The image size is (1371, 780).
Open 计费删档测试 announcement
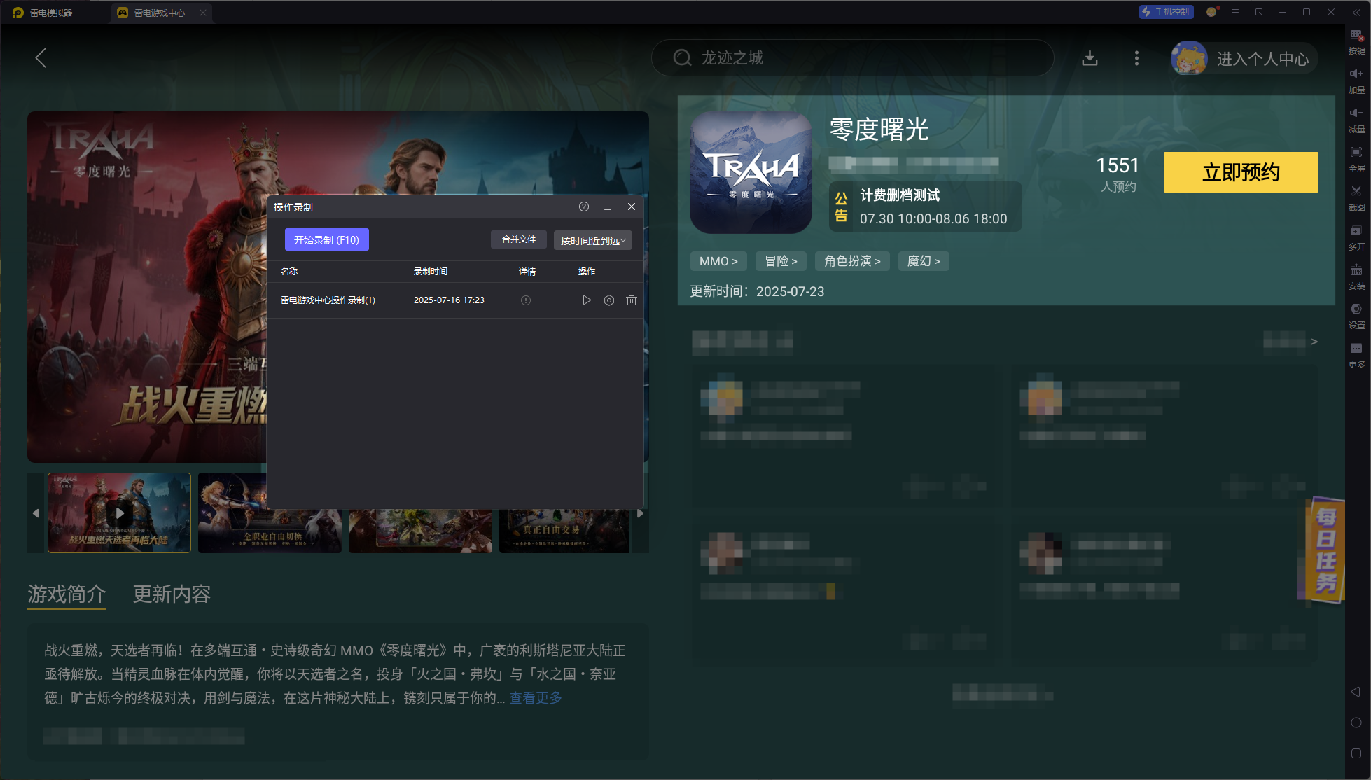click(926, 207)
